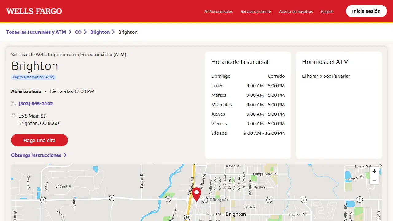This screenshot has width=393, height=221.
Task: Open the purple Brighton breadcrumb link
Action: coord(100,32)
